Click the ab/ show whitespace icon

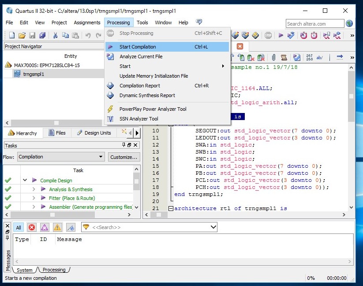319,57
